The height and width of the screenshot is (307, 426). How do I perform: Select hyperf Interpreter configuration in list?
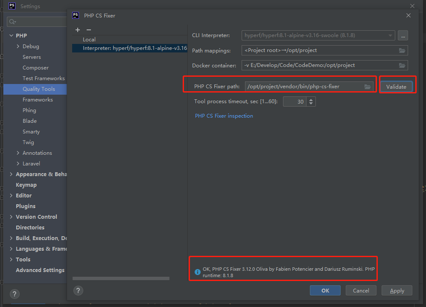(x=130, y=48)
